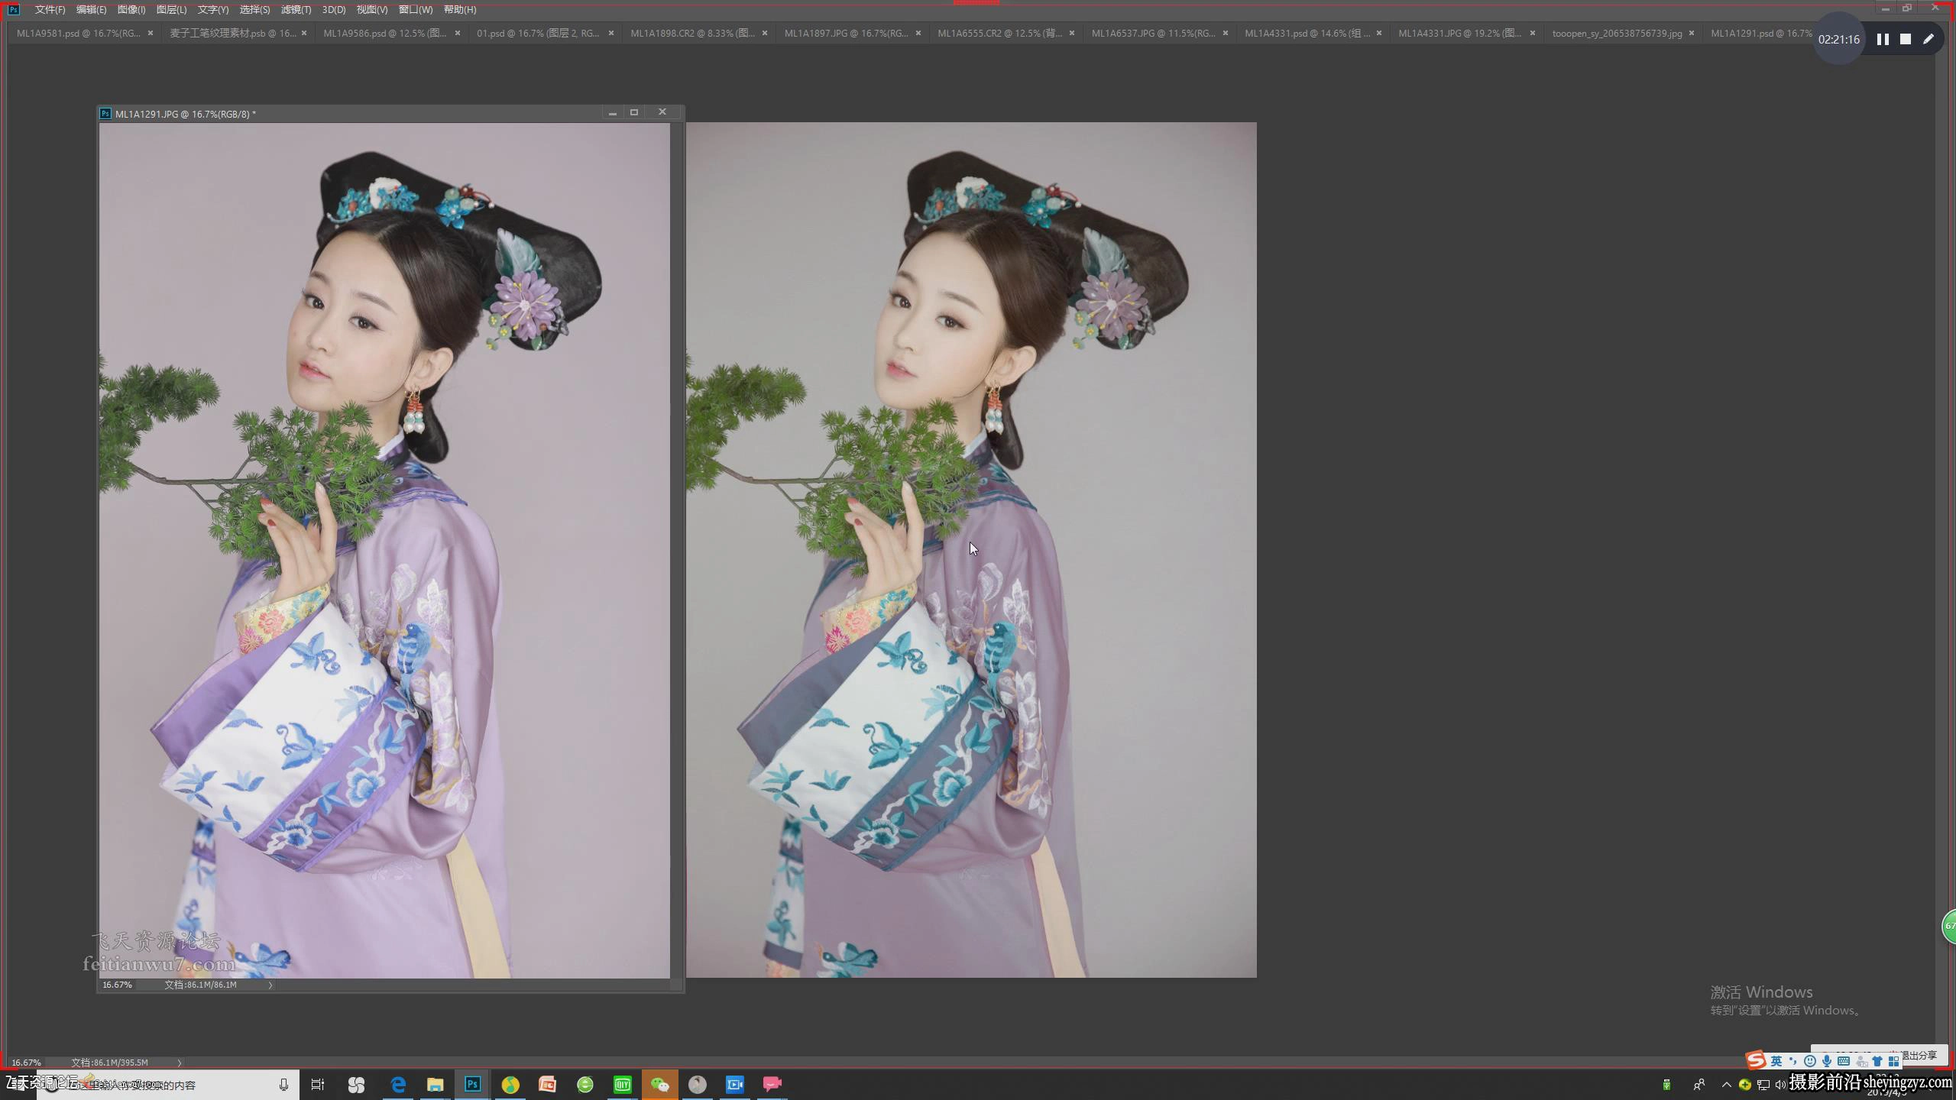Open WeChat from taskbar
1956x1100 pixels.
coord(660,1085)
